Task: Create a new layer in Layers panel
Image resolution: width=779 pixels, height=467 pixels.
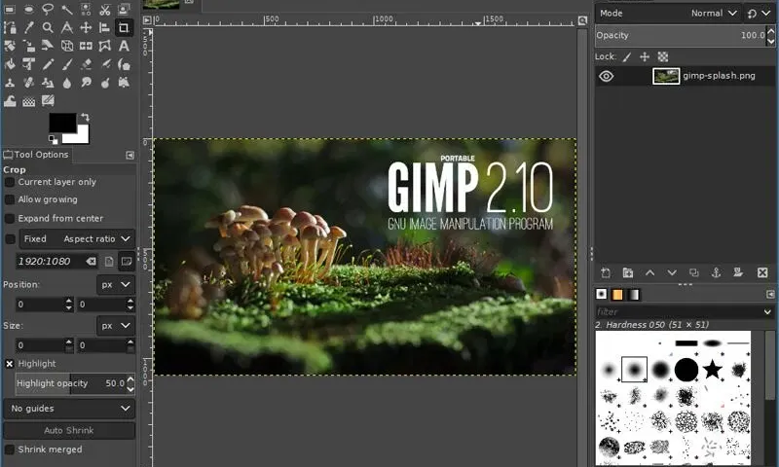Action: pyautogui.click(x=606, y=272)
